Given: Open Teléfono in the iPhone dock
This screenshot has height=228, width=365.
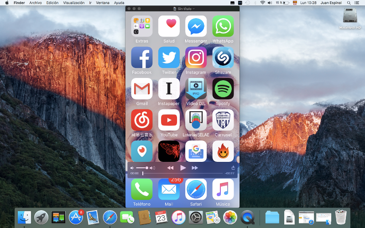Looking at the screenshot, I should (141, 189).
